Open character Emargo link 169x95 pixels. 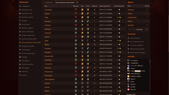click(47, 13)
